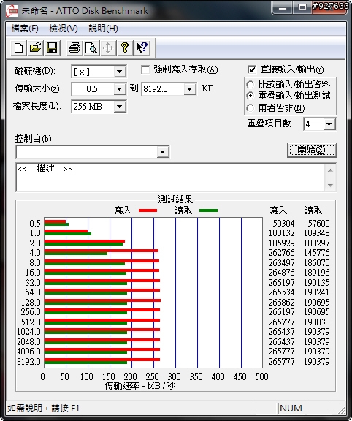This screenshot has width=352, height=421.
Task: Open the 檢視 menu
Action: [64, 29]
